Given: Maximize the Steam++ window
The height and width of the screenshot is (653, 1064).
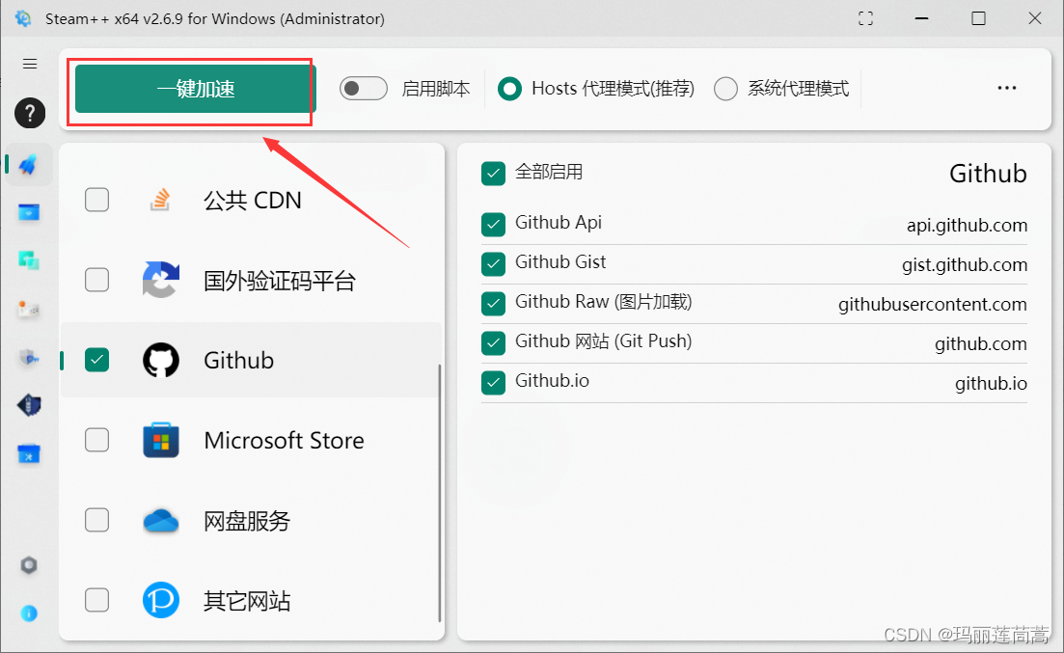Looking at the screenshot, I should [978, 18].
